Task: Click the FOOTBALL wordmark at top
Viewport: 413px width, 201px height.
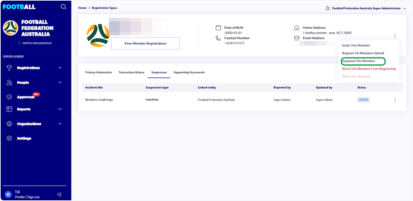Action: (x=19, y=7)
